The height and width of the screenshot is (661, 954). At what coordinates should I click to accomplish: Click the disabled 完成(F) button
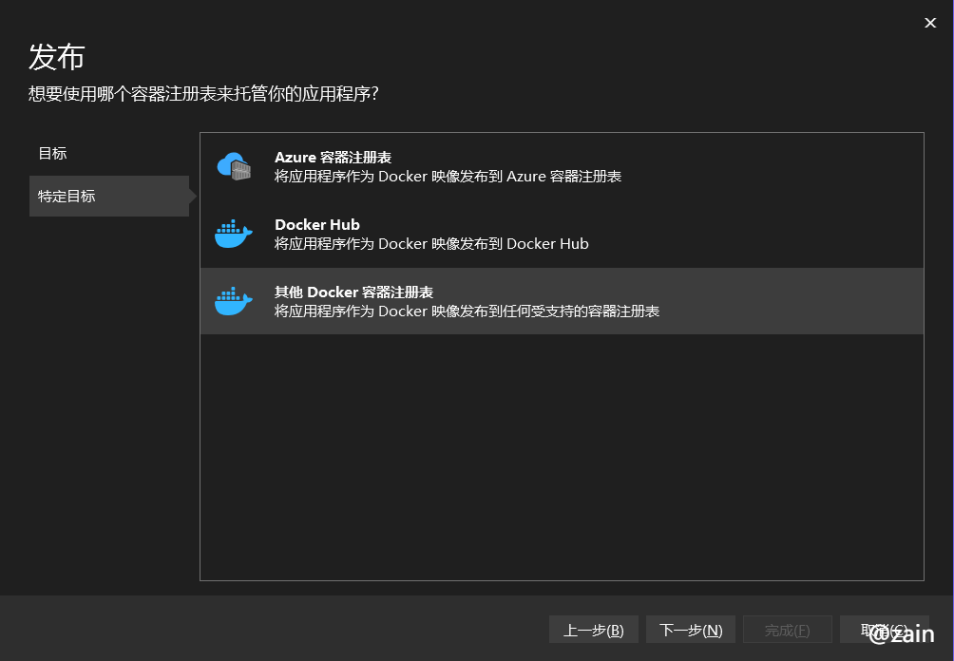pyautogui.click(x=788, y=630)
